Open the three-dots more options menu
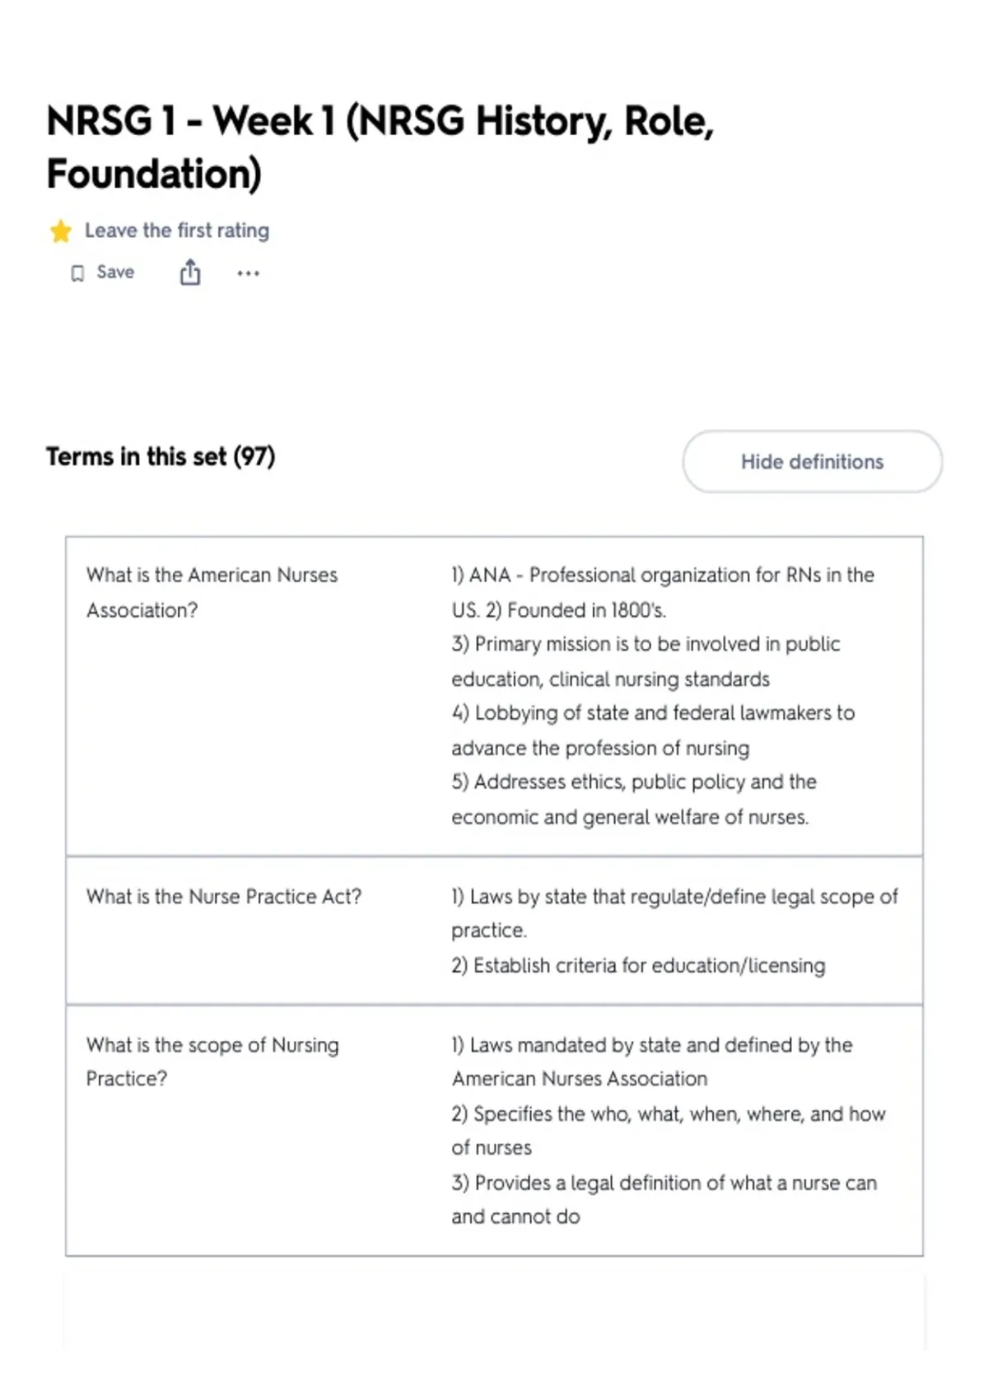The height and width of the screenshot is (1400, 988). pyautogui.click(x=248, y=273)
